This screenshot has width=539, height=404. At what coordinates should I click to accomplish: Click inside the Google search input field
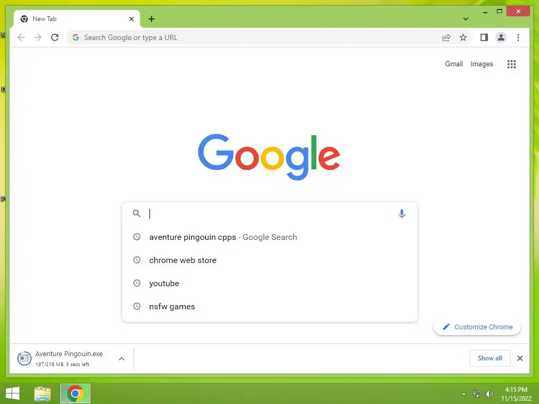click(x=270, y=214)
